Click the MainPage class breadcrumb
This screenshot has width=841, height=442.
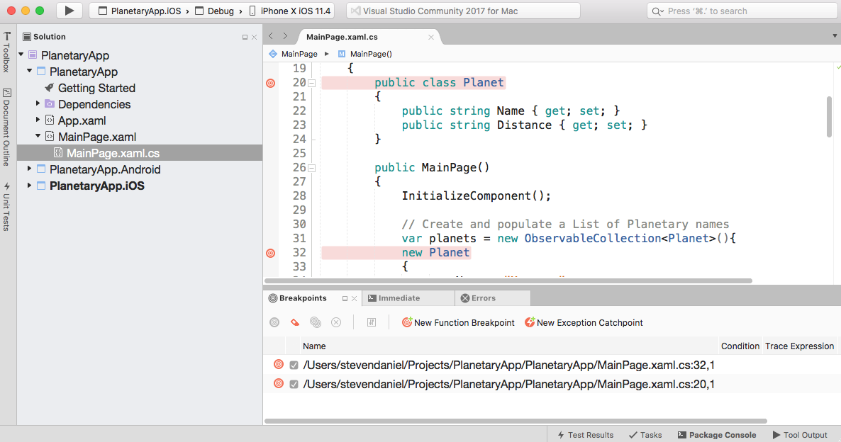294,54
